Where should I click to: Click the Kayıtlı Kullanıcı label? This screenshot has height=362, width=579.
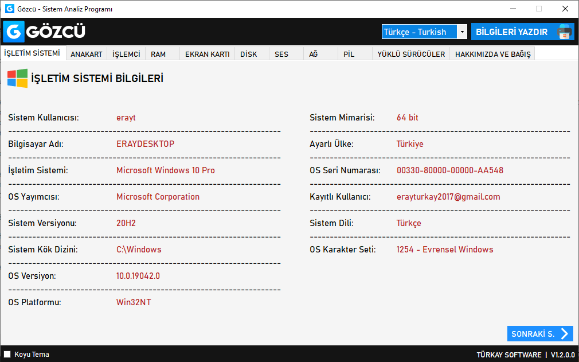(x=340, y=197)
